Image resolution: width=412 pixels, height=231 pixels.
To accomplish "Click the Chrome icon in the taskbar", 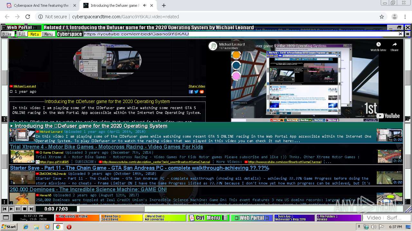I will tap(58, 227).
